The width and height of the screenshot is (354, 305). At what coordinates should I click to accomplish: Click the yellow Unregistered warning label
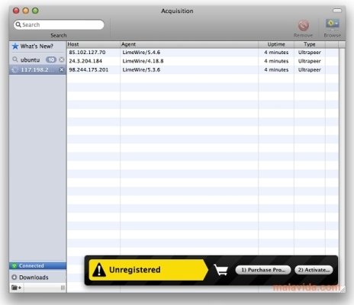click(148, 270)
